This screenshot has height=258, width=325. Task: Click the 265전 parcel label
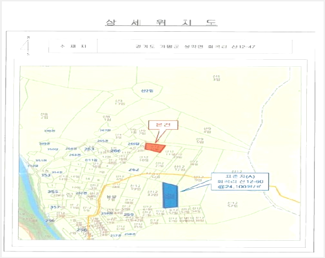click(103, 141)
